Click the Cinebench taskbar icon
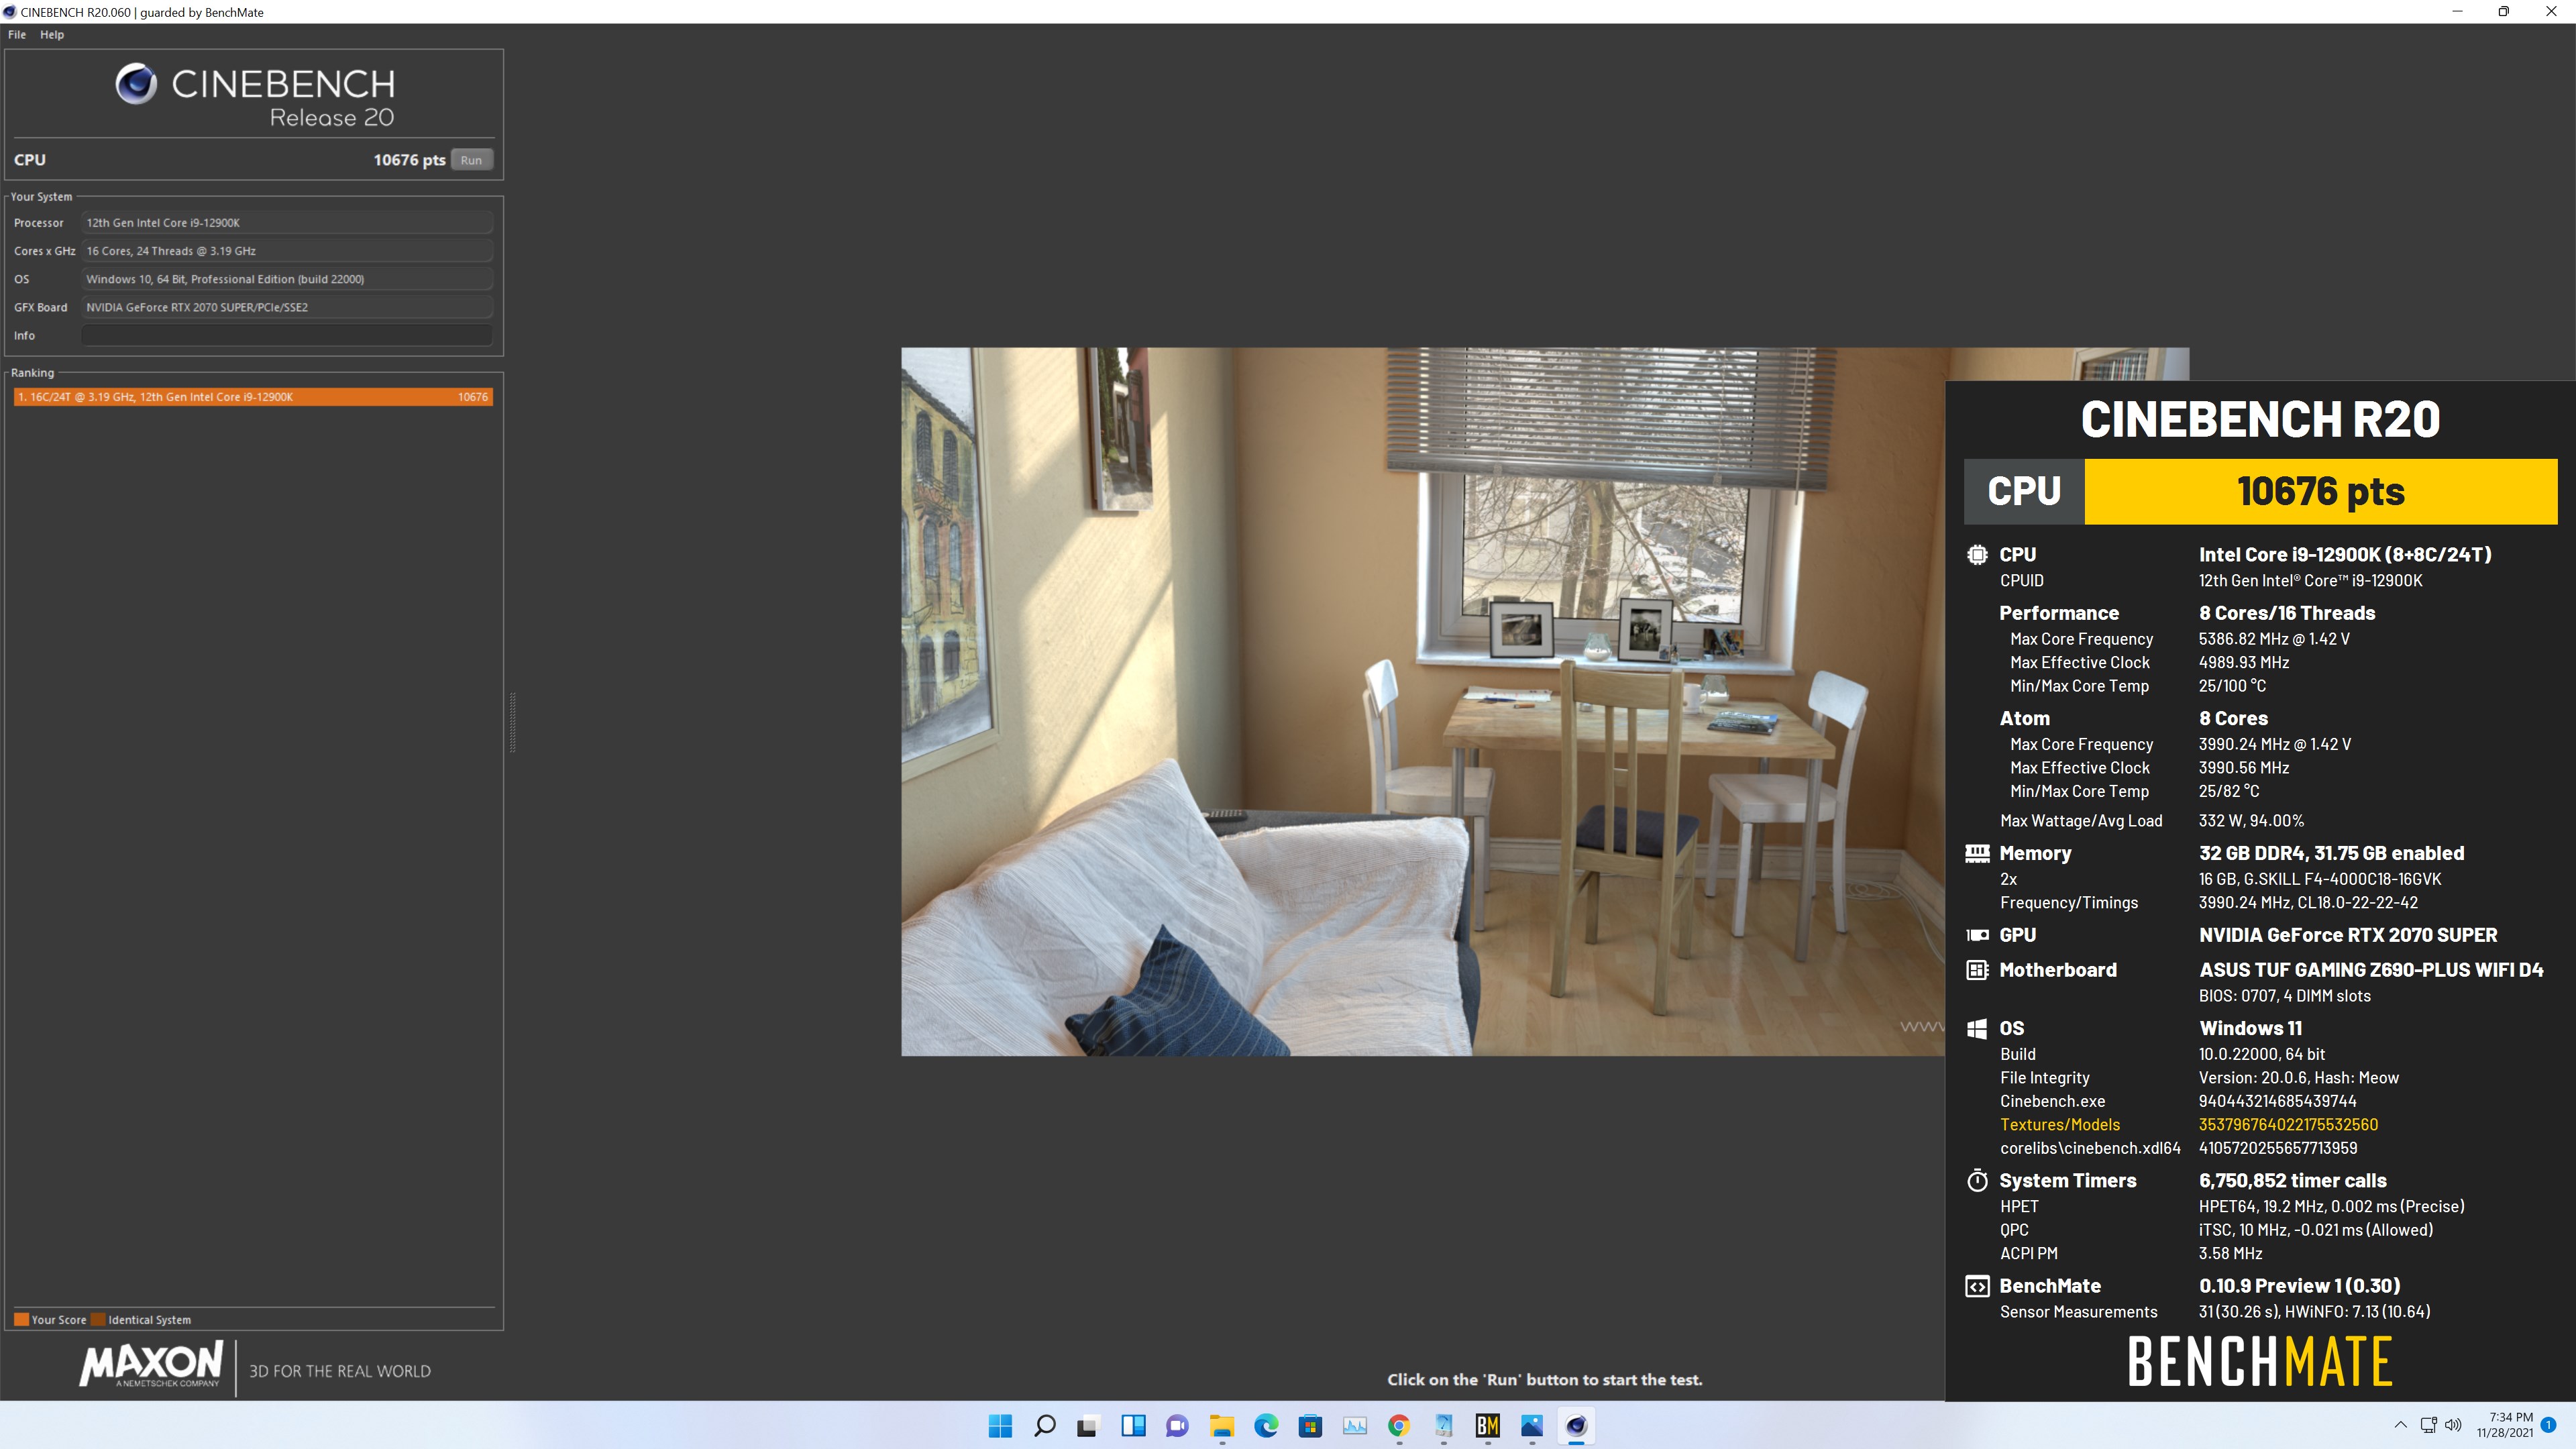 coord(1576,1426)
